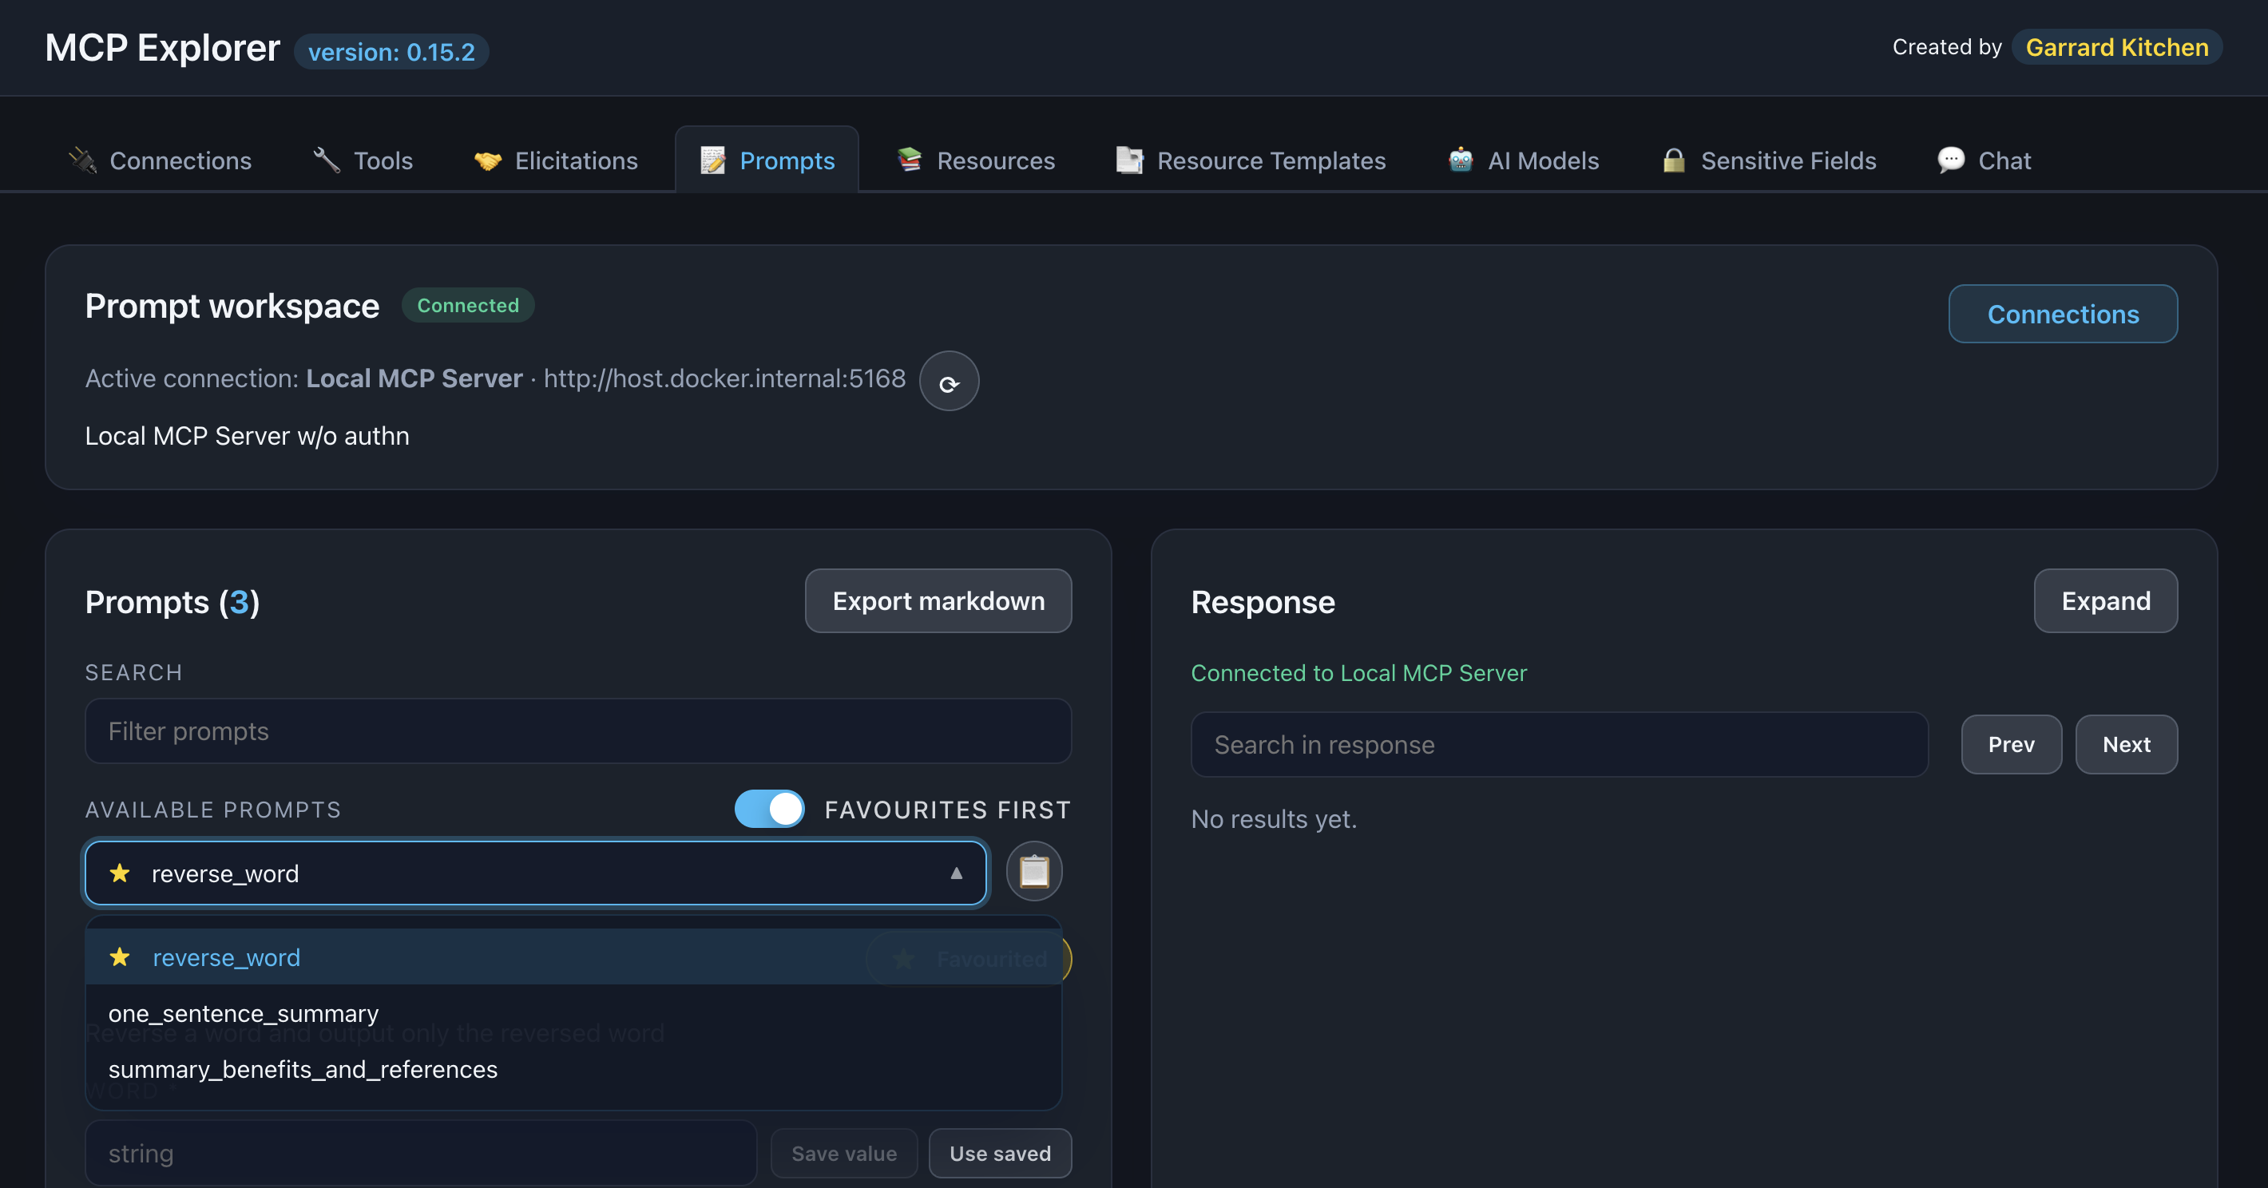Click the refresh connection circular arrow icon
Viewport: 2268px width, 1188px height.
click(x=948, y=382)
